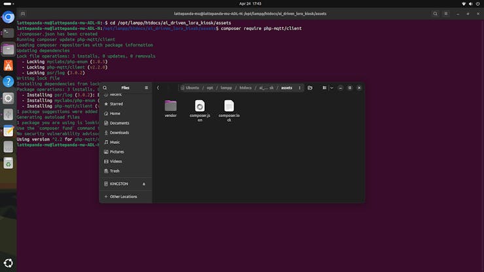This screenshot has height=272, width=484.
Task: Toggle grid/list view in Files
Action: pos(324,88)
